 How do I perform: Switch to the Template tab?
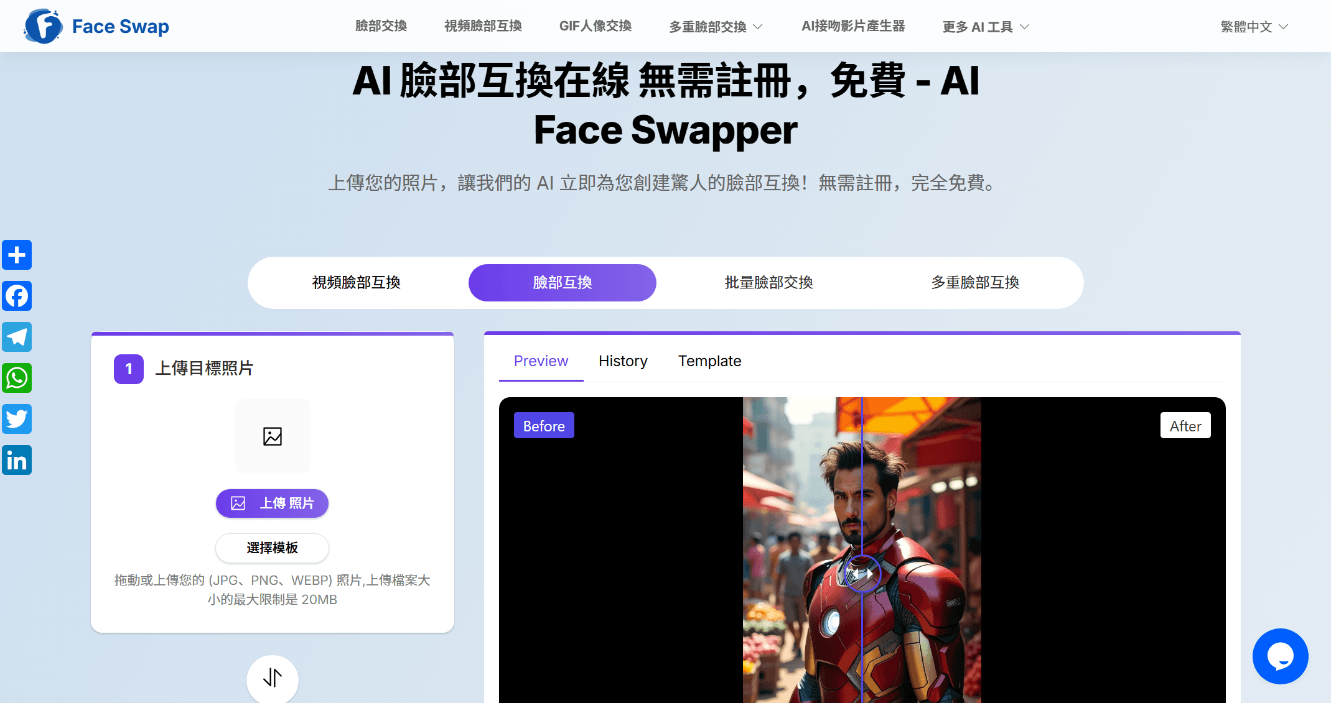click(709, 361)
